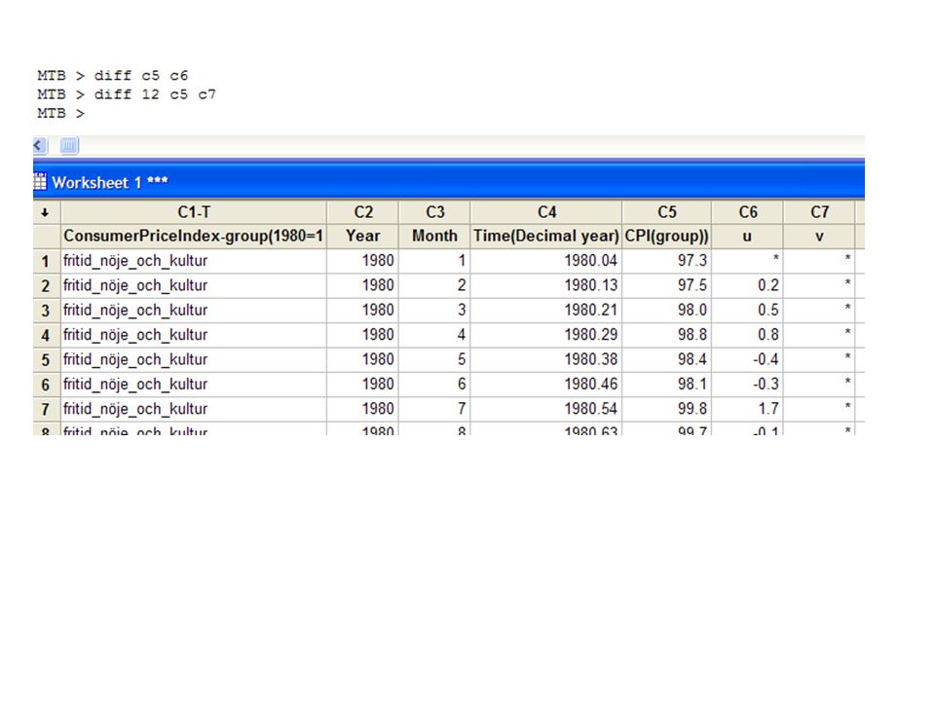Click fritid_nöje_och_kultur cell in row 7
This screenshot has width=935, height=701.
click(x=194, y=410)
